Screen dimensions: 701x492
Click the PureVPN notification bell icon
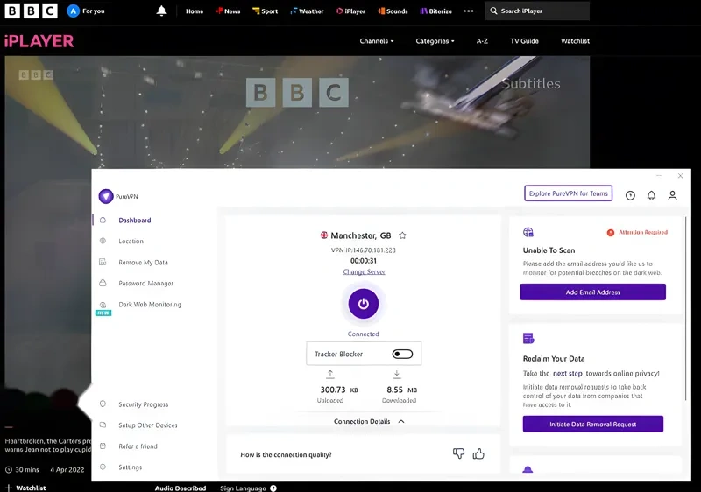(x=651, y=195)
